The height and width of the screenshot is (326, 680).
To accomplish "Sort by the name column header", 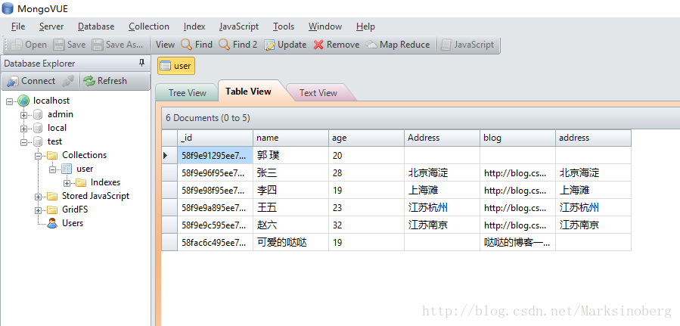I will pyautogui.click(x=290, y=138).
